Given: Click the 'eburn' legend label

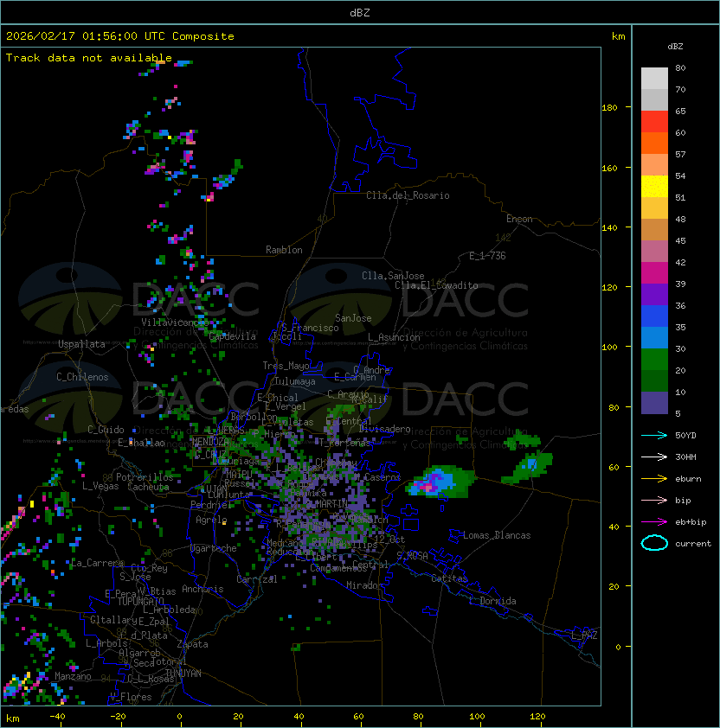Looking at the screenshot, I should tap(688, 479).
